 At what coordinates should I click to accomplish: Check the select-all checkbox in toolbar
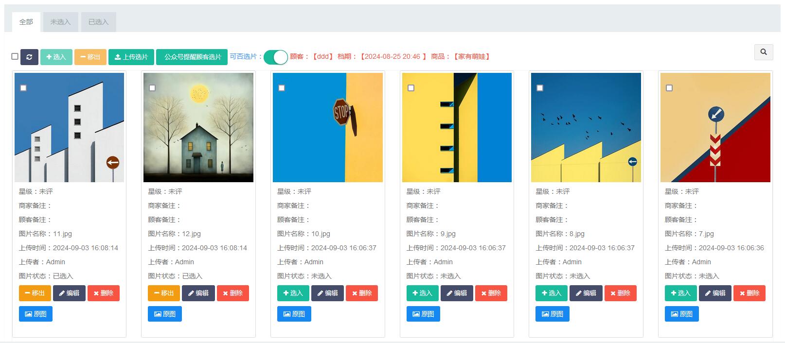coord(15,56)
